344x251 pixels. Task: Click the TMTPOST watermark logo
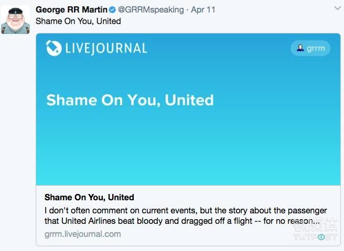click(x=321, y=230)
